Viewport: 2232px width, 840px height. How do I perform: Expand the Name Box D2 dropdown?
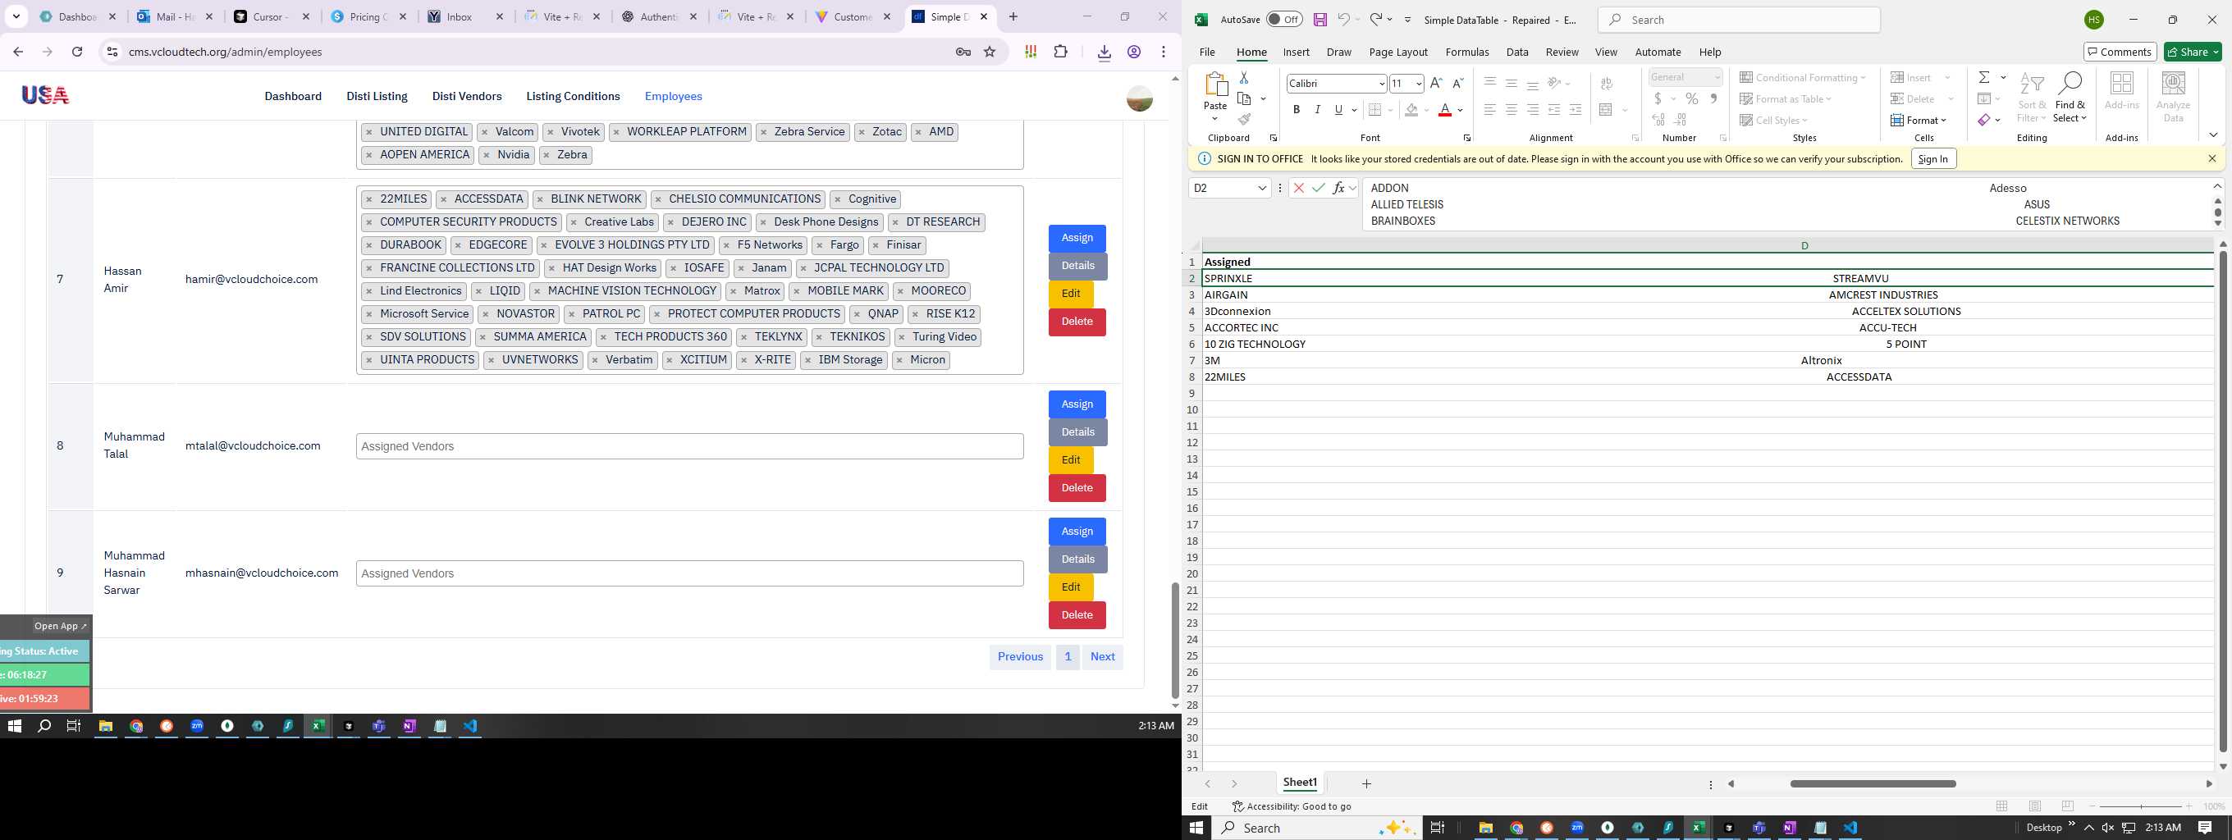pyautogui.click(x=1261, y=187)
